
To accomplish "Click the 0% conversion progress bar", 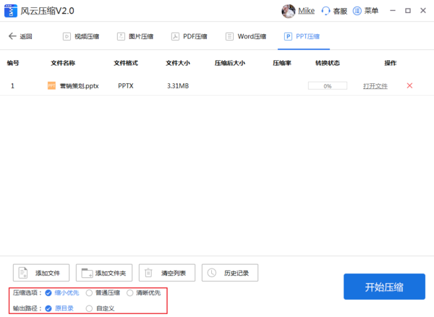I will [327, 86].
